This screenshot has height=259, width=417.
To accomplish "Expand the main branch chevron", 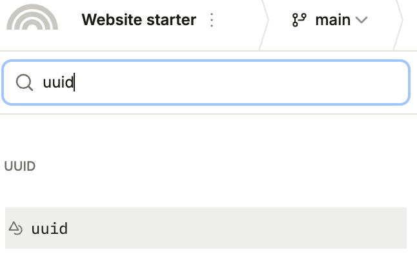I will 361,20.
